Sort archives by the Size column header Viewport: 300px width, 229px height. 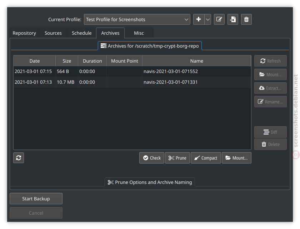click(x=67, y=61)
